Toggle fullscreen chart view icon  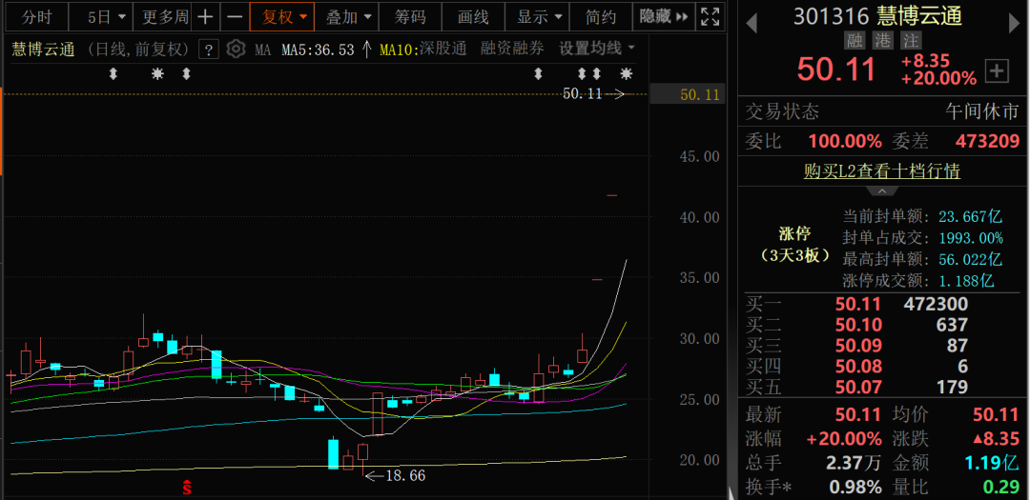(x=710, y=16)
